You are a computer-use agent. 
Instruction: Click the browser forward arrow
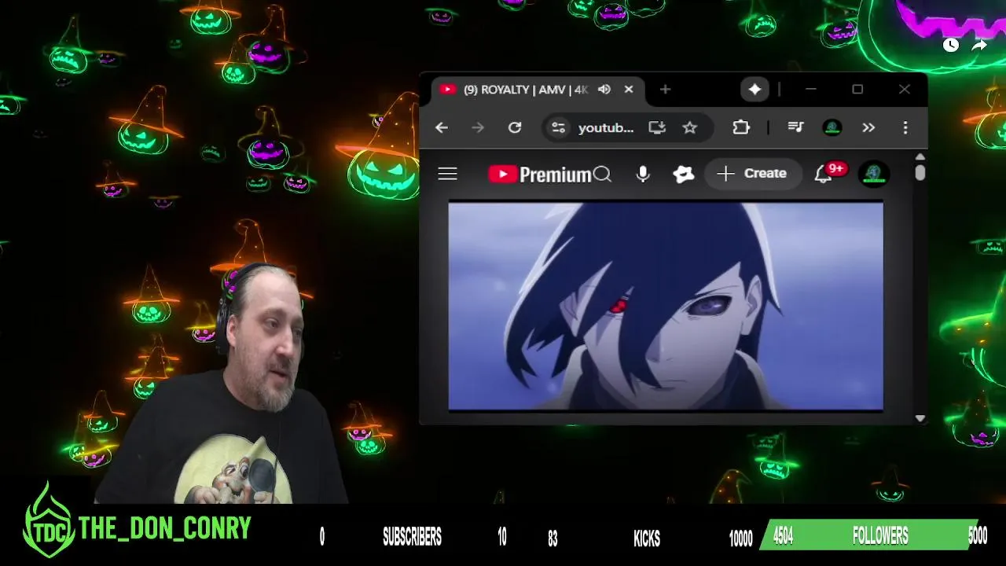click(478, 127)
